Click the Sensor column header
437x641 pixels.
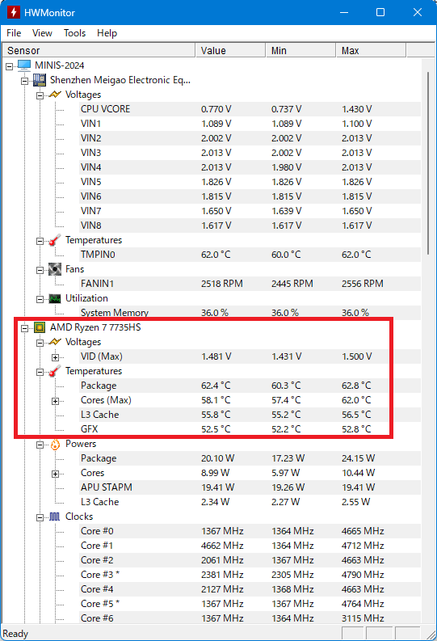click(99, 51)
